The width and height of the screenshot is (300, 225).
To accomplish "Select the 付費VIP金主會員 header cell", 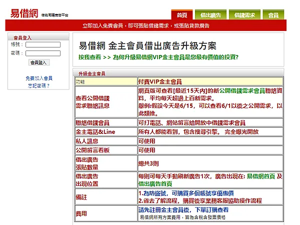I will click(210, 81).
